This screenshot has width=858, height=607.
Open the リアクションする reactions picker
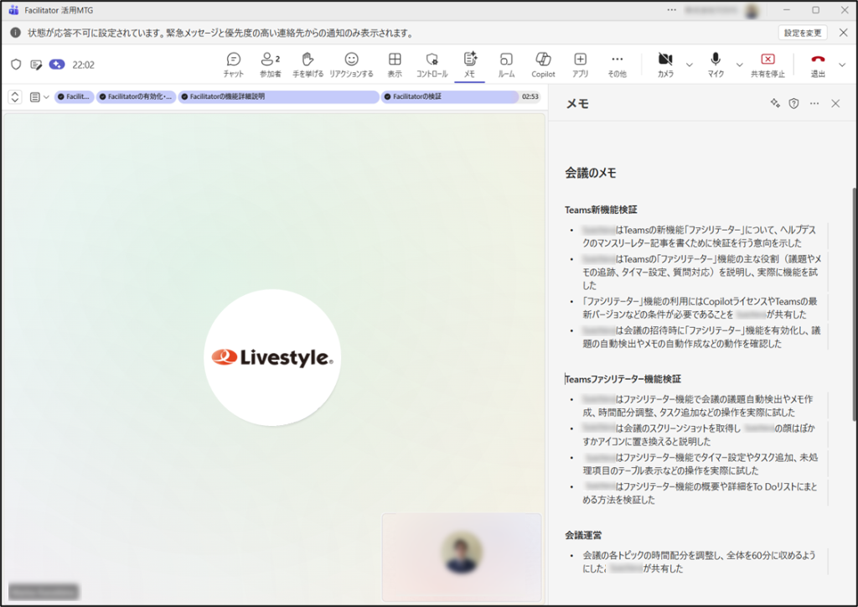(x=351, y=64)
